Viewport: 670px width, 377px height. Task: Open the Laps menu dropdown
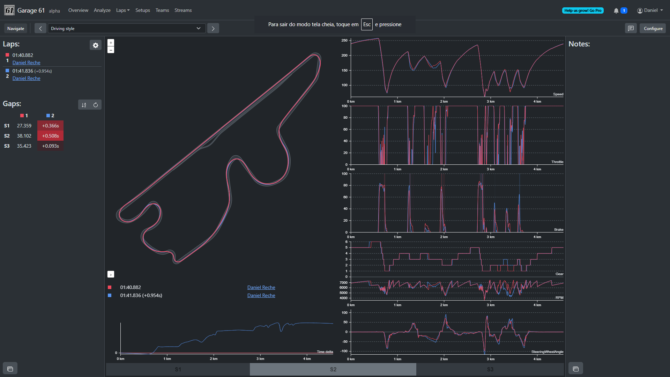click(x=123, y=10)
